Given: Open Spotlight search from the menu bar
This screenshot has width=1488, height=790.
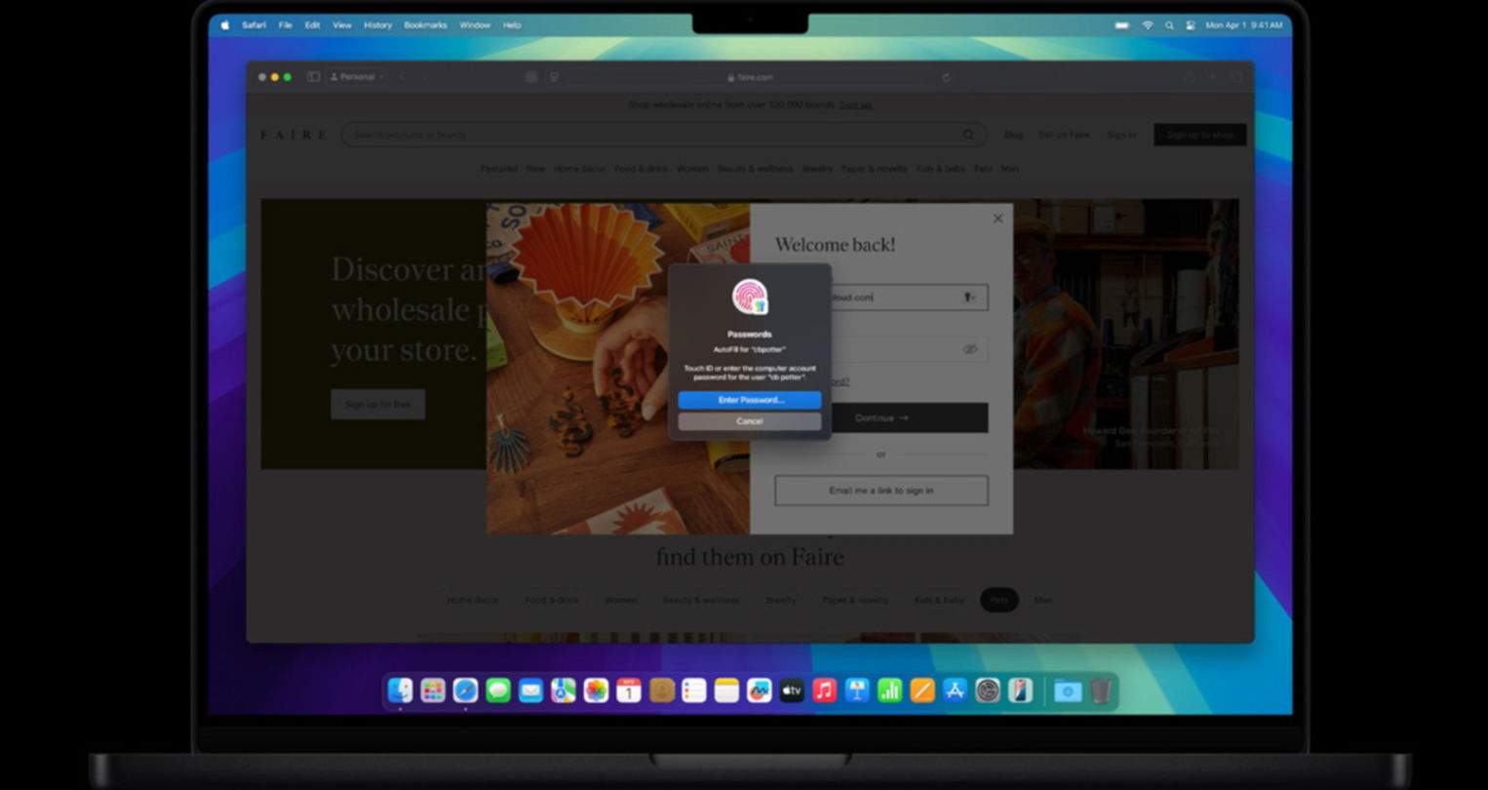Looking at the screenshot, I should pyautogui.click(x=1168, y=25).
